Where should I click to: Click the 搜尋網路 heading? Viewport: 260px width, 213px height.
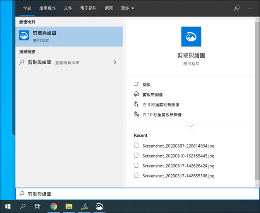[x=27, y=52]
